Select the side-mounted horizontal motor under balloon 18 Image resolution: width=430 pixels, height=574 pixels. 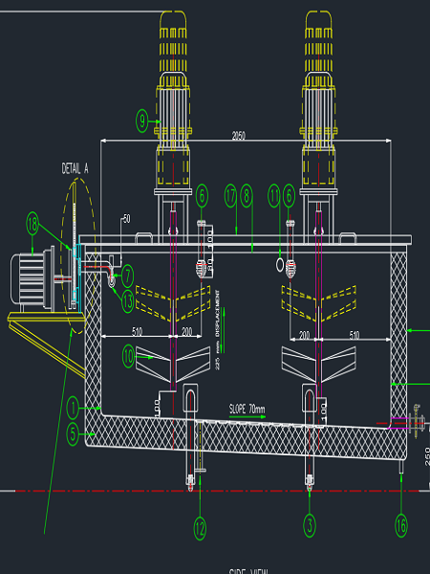[32, 280]
